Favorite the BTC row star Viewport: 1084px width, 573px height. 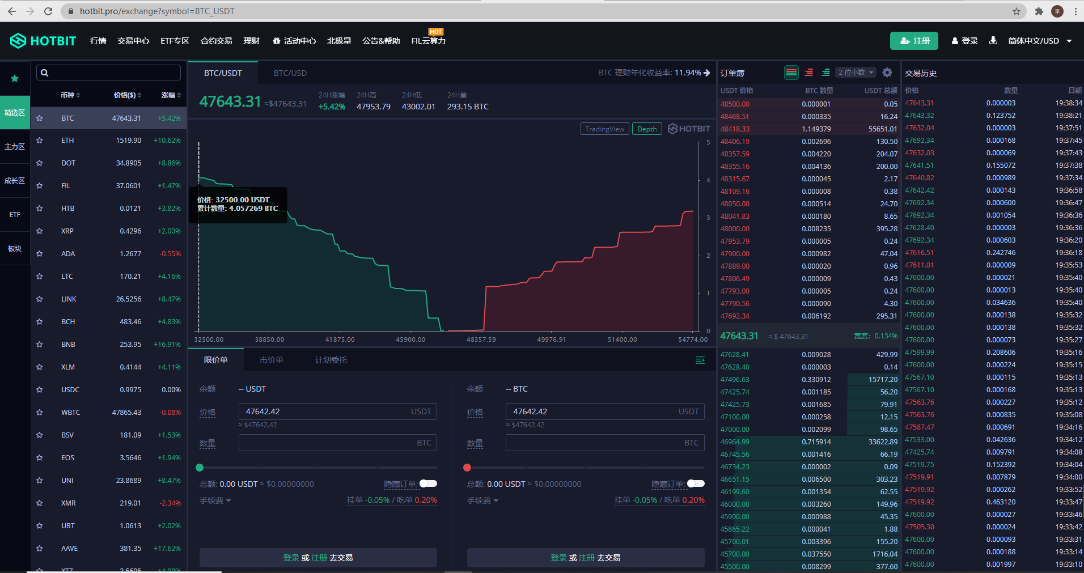point(40,118)
